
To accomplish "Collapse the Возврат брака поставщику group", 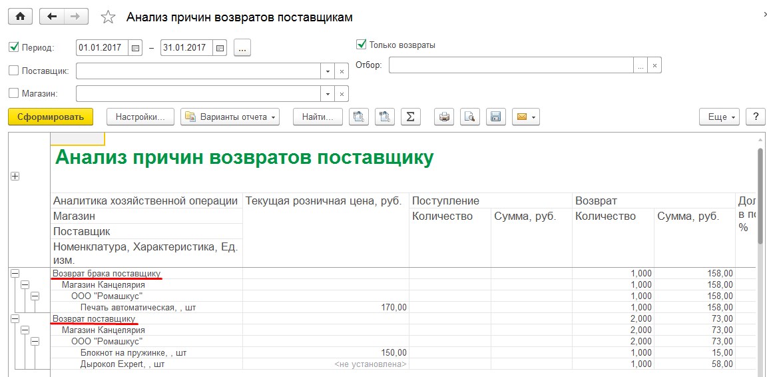I will point(15,274).
